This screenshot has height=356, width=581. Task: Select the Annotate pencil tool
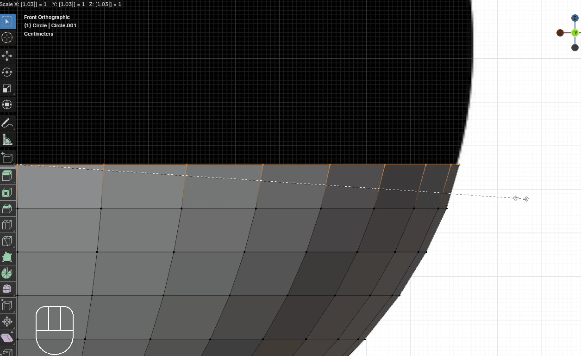pos(7,123)
